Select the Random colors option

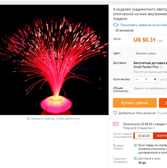146,53
